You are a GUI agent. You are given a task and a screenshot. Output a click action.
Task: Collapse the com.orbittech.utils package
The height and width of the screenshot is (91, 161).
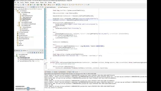point(18,26)
